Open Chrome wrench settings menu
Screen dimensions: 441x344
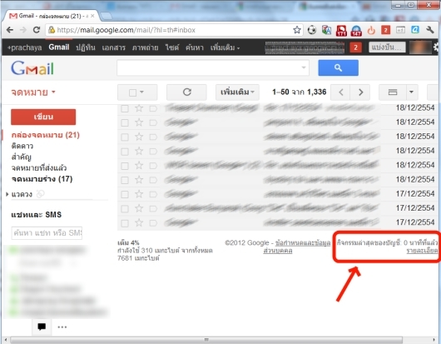(430, 29)
